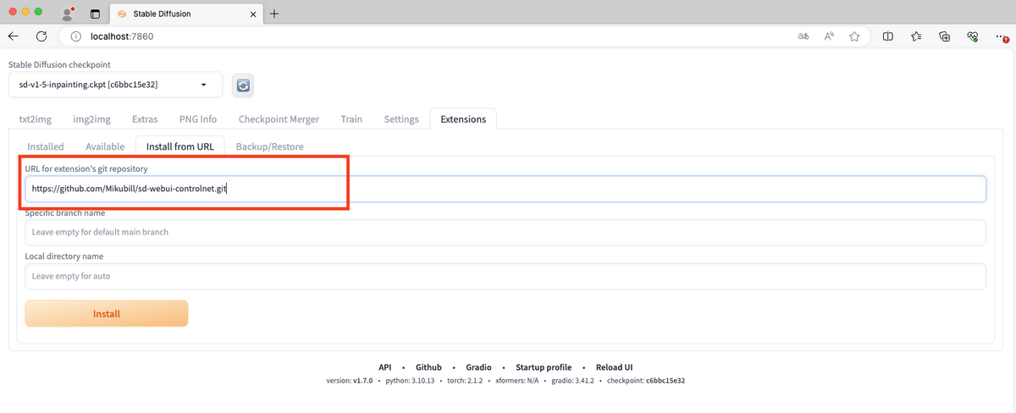Click the version v1.7.0 text
The image size is (1016, 413).
coord(349,381)
